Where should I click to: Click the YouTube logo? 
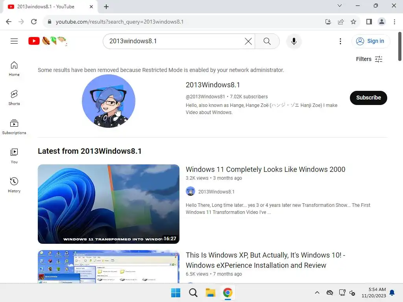[48, 41]
